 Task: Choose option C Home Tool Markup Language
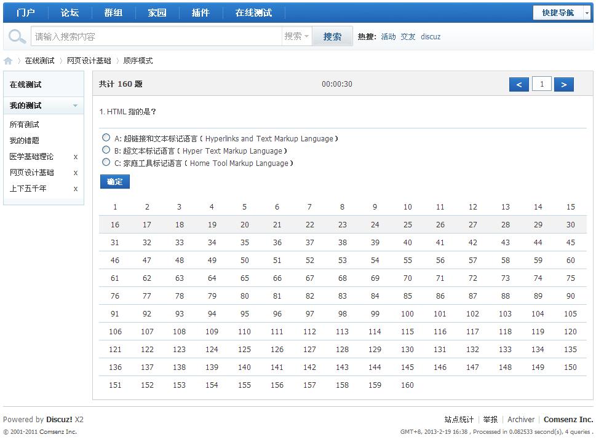tap(106, 162)
